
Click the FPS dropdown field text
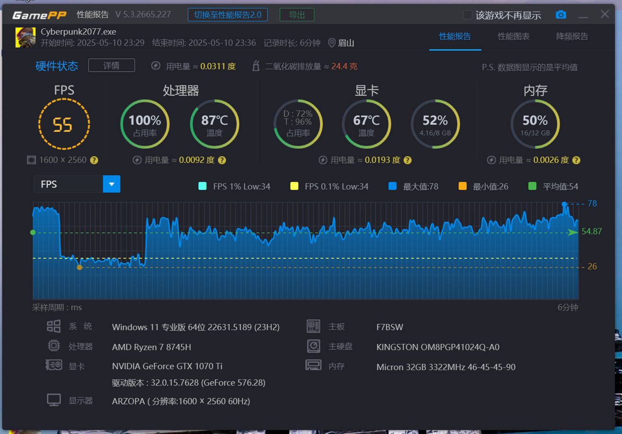point(49,184)
